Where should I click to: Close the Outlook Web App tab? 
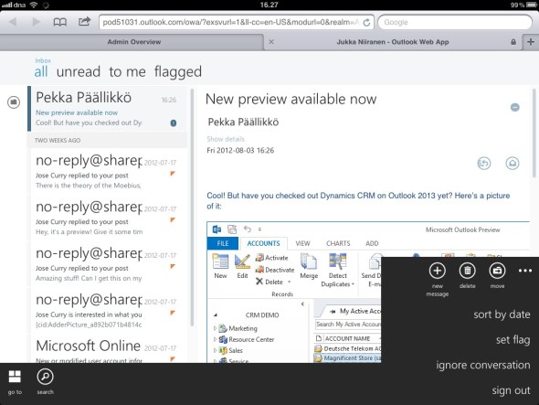point(271,42)
